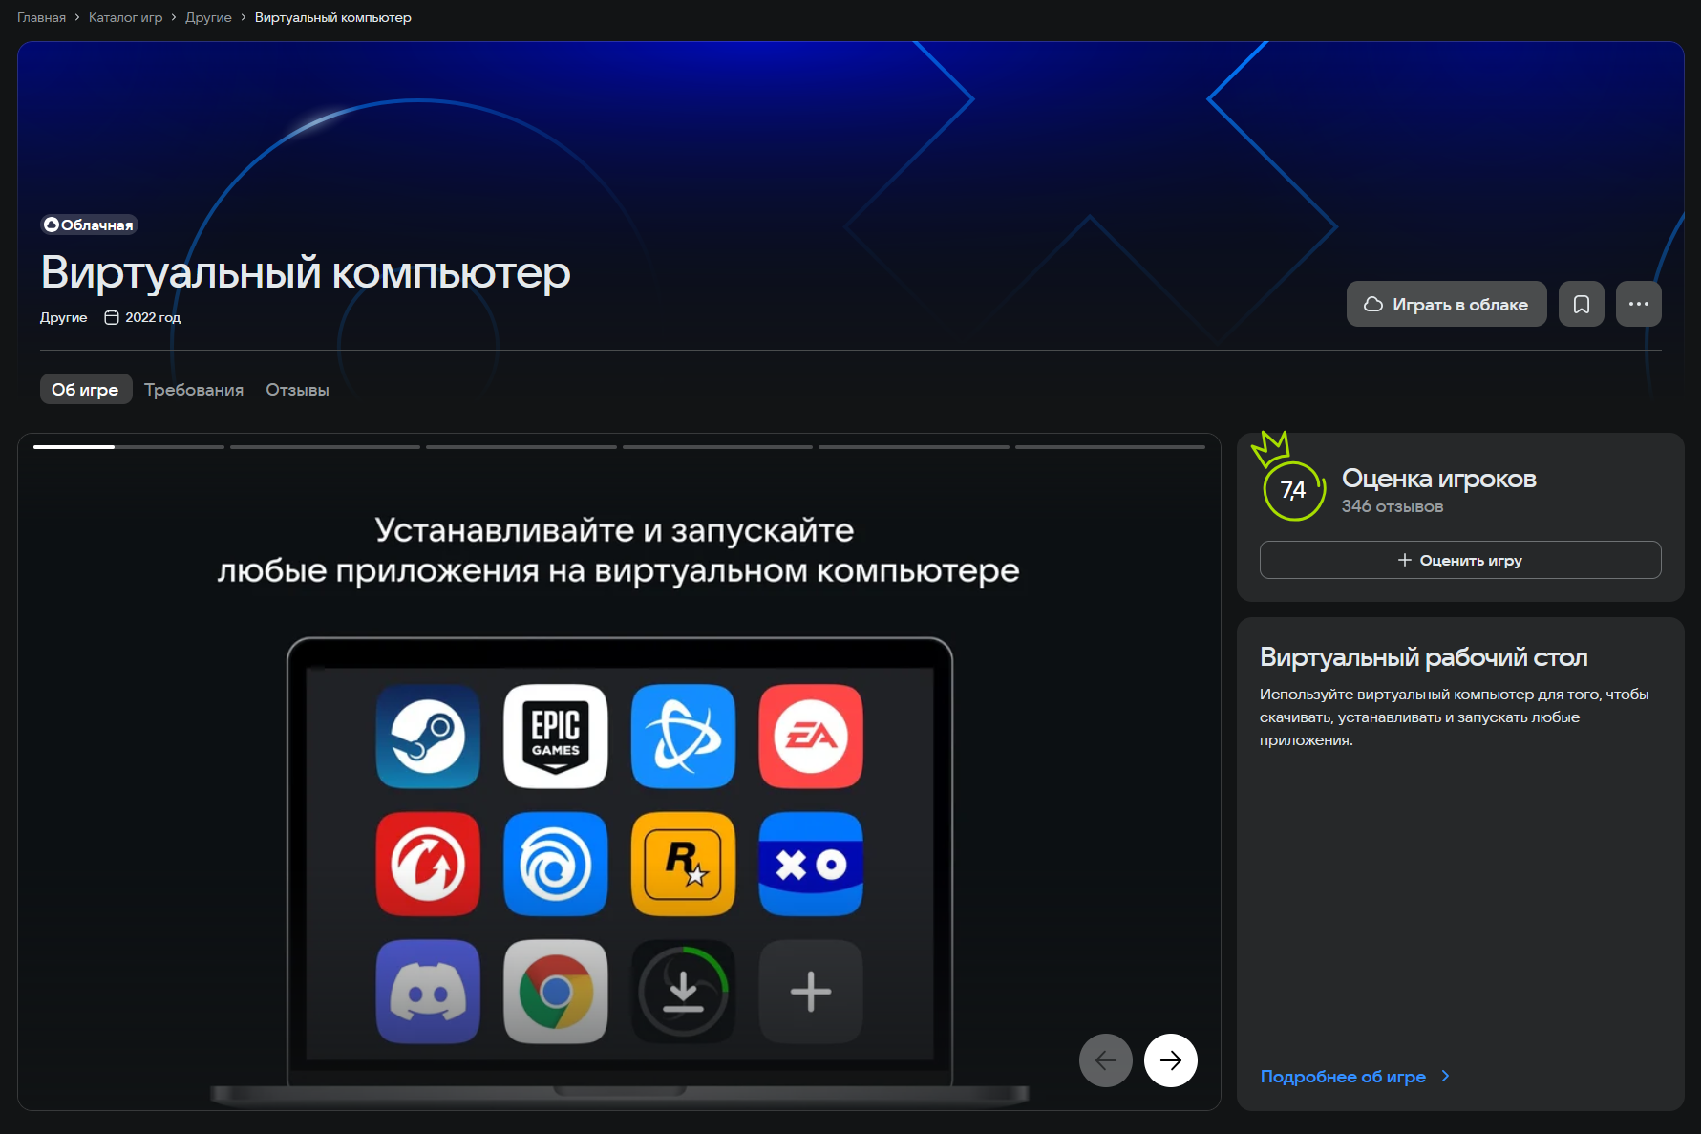Jump to the third carousel slide indicator
Viewport: 1701px width, 1134px height.
click(521, 446)
